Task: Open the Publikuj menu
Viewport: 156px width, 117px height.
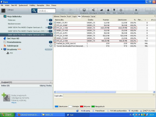Action: 32,5
